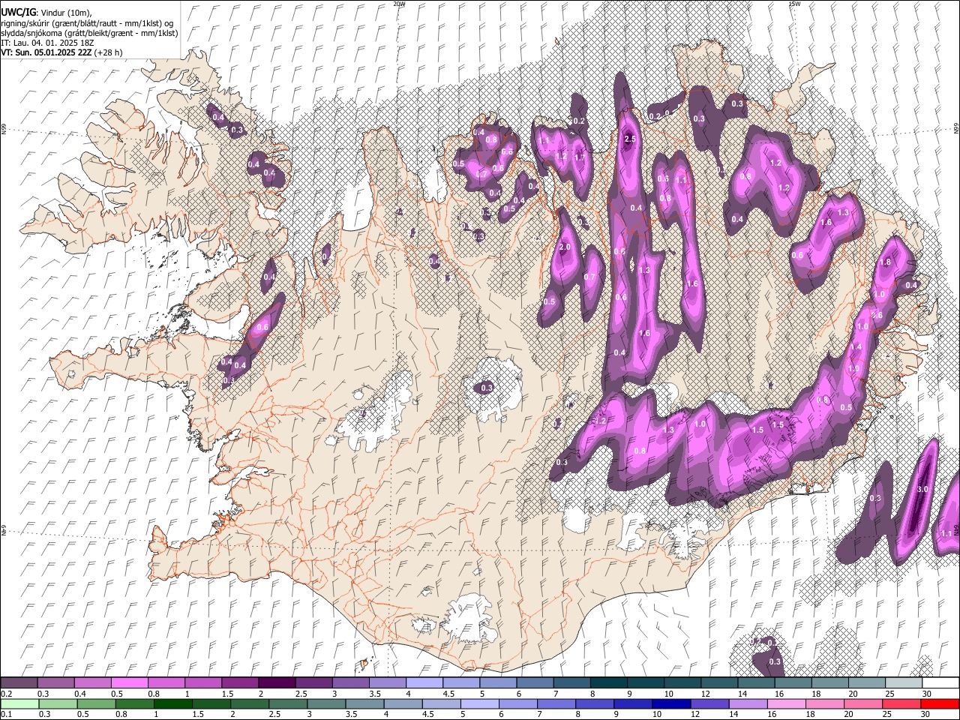Click the '30' label in upper legend row
960x720 pixels.
pyautogui.click(x=925, y=694)
